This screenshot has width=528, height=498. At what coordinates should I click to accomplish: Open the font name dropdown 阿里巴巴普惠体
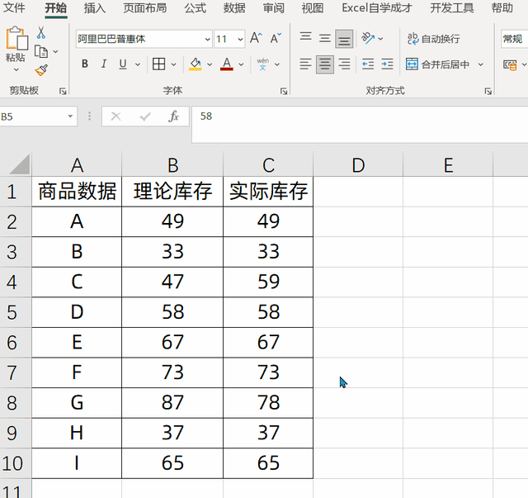point(207,39)
